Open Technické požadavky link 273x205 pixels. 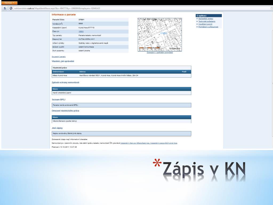pyautogui.click(x=207, y=21)
